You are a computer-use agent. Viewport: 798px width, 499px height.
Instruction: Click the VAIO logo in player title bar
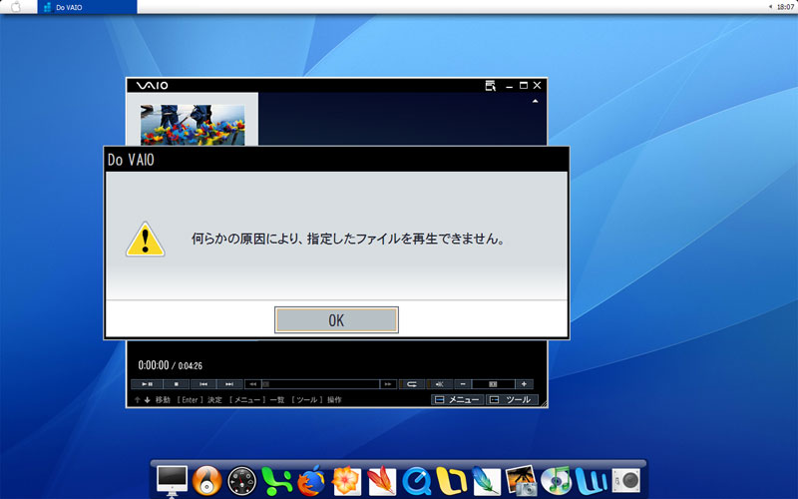pyautogui.click(x=152, y=86)
